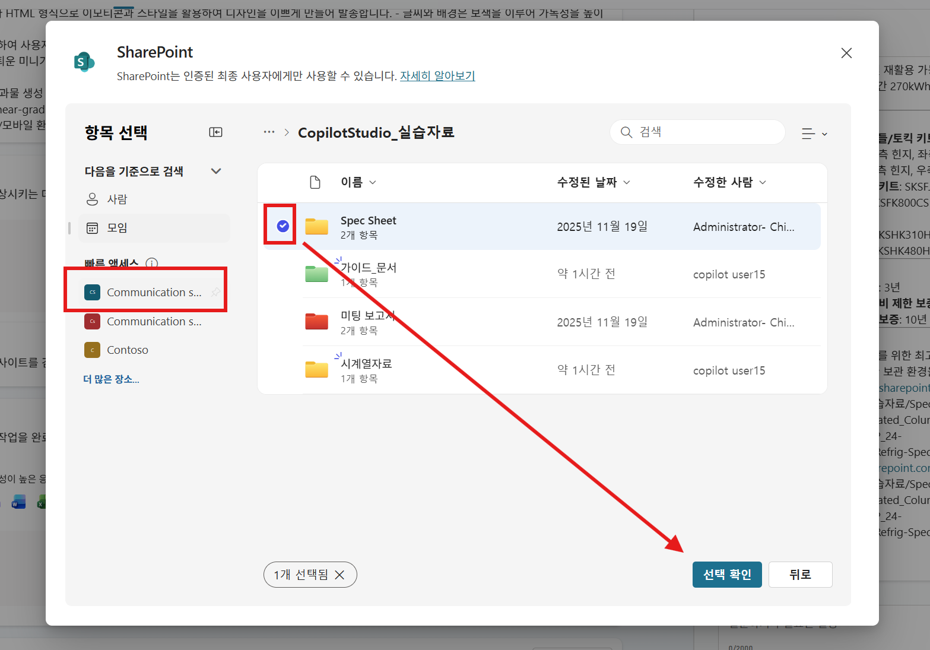
Task: Click 시계열자료's copilot user15 modifier
Action: [x=729, y=370]
